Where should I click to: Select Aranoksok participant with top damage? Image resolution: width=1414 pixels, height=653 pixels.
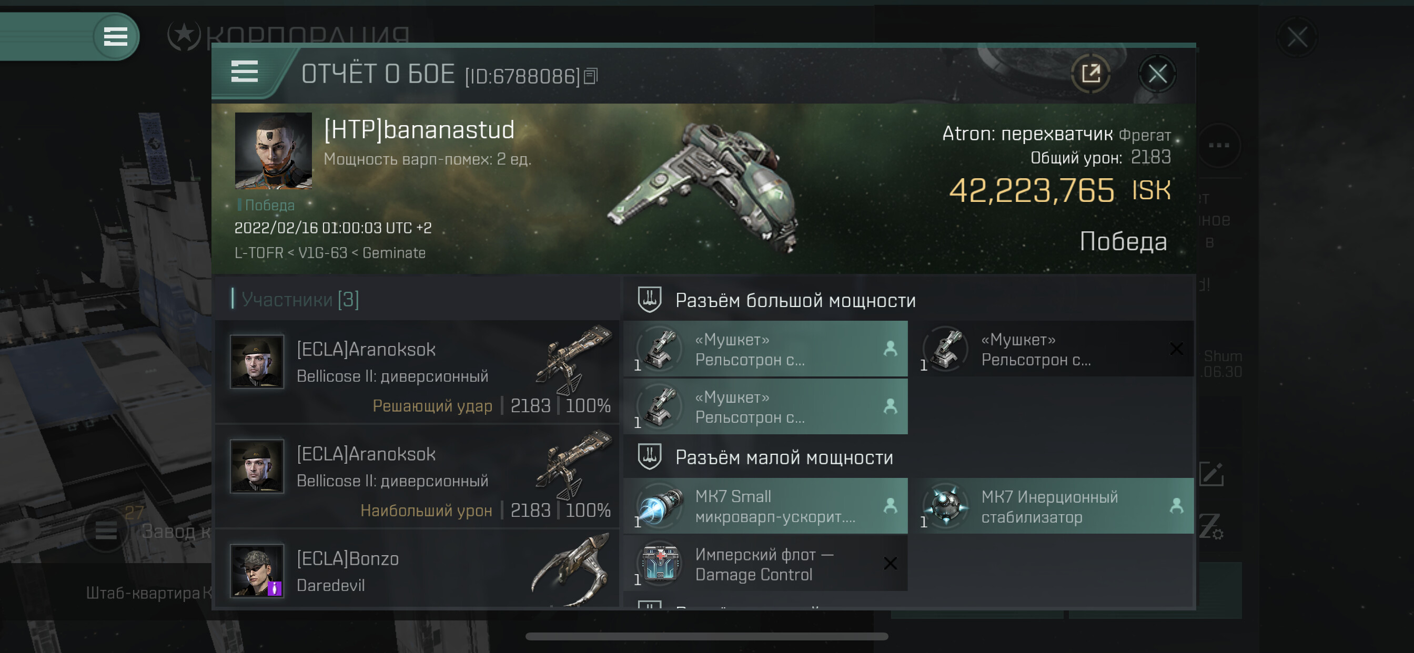tap(418, 476)
